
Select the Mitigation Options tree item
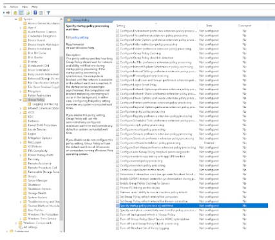[x=40, y=138]
